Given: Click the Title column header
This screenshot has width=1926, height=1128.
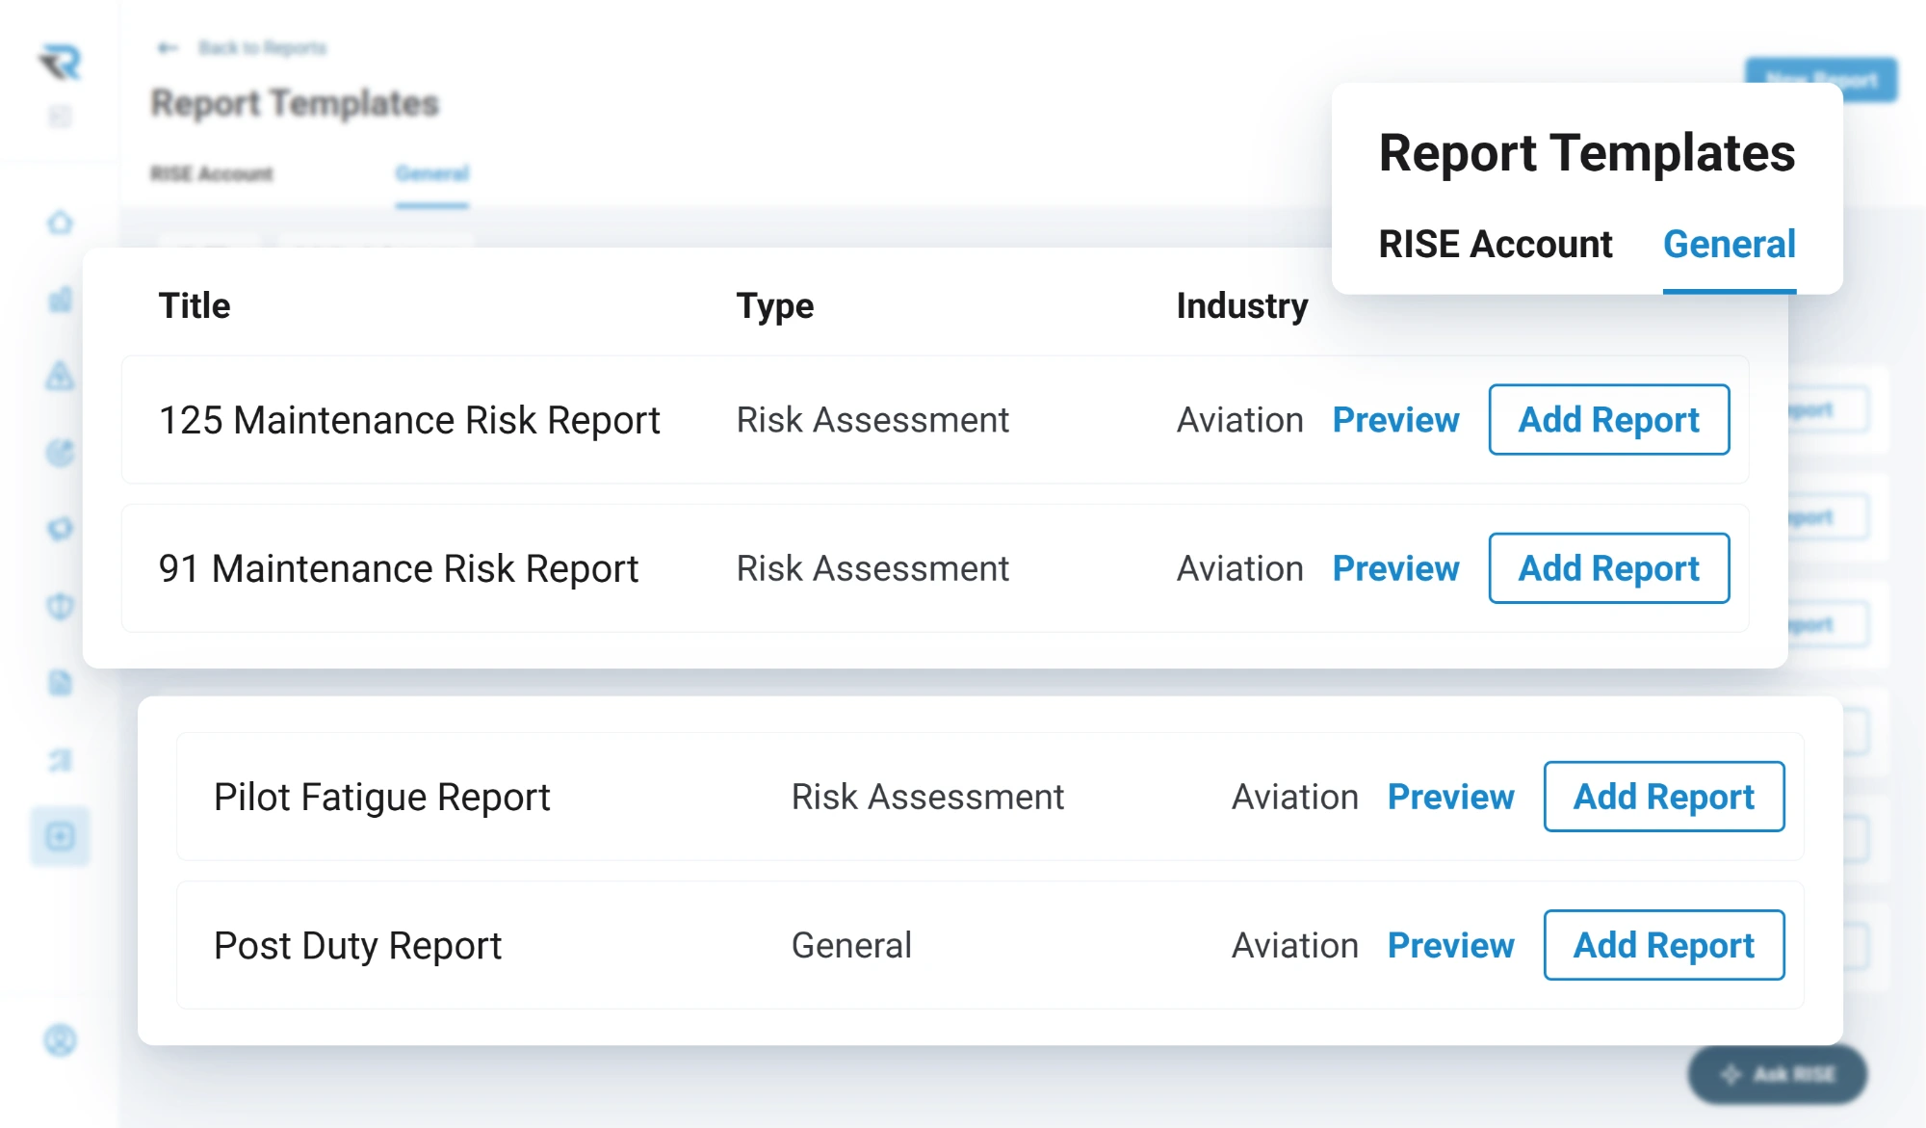Looking at the screenshot, I should click(x=195, y=305).
